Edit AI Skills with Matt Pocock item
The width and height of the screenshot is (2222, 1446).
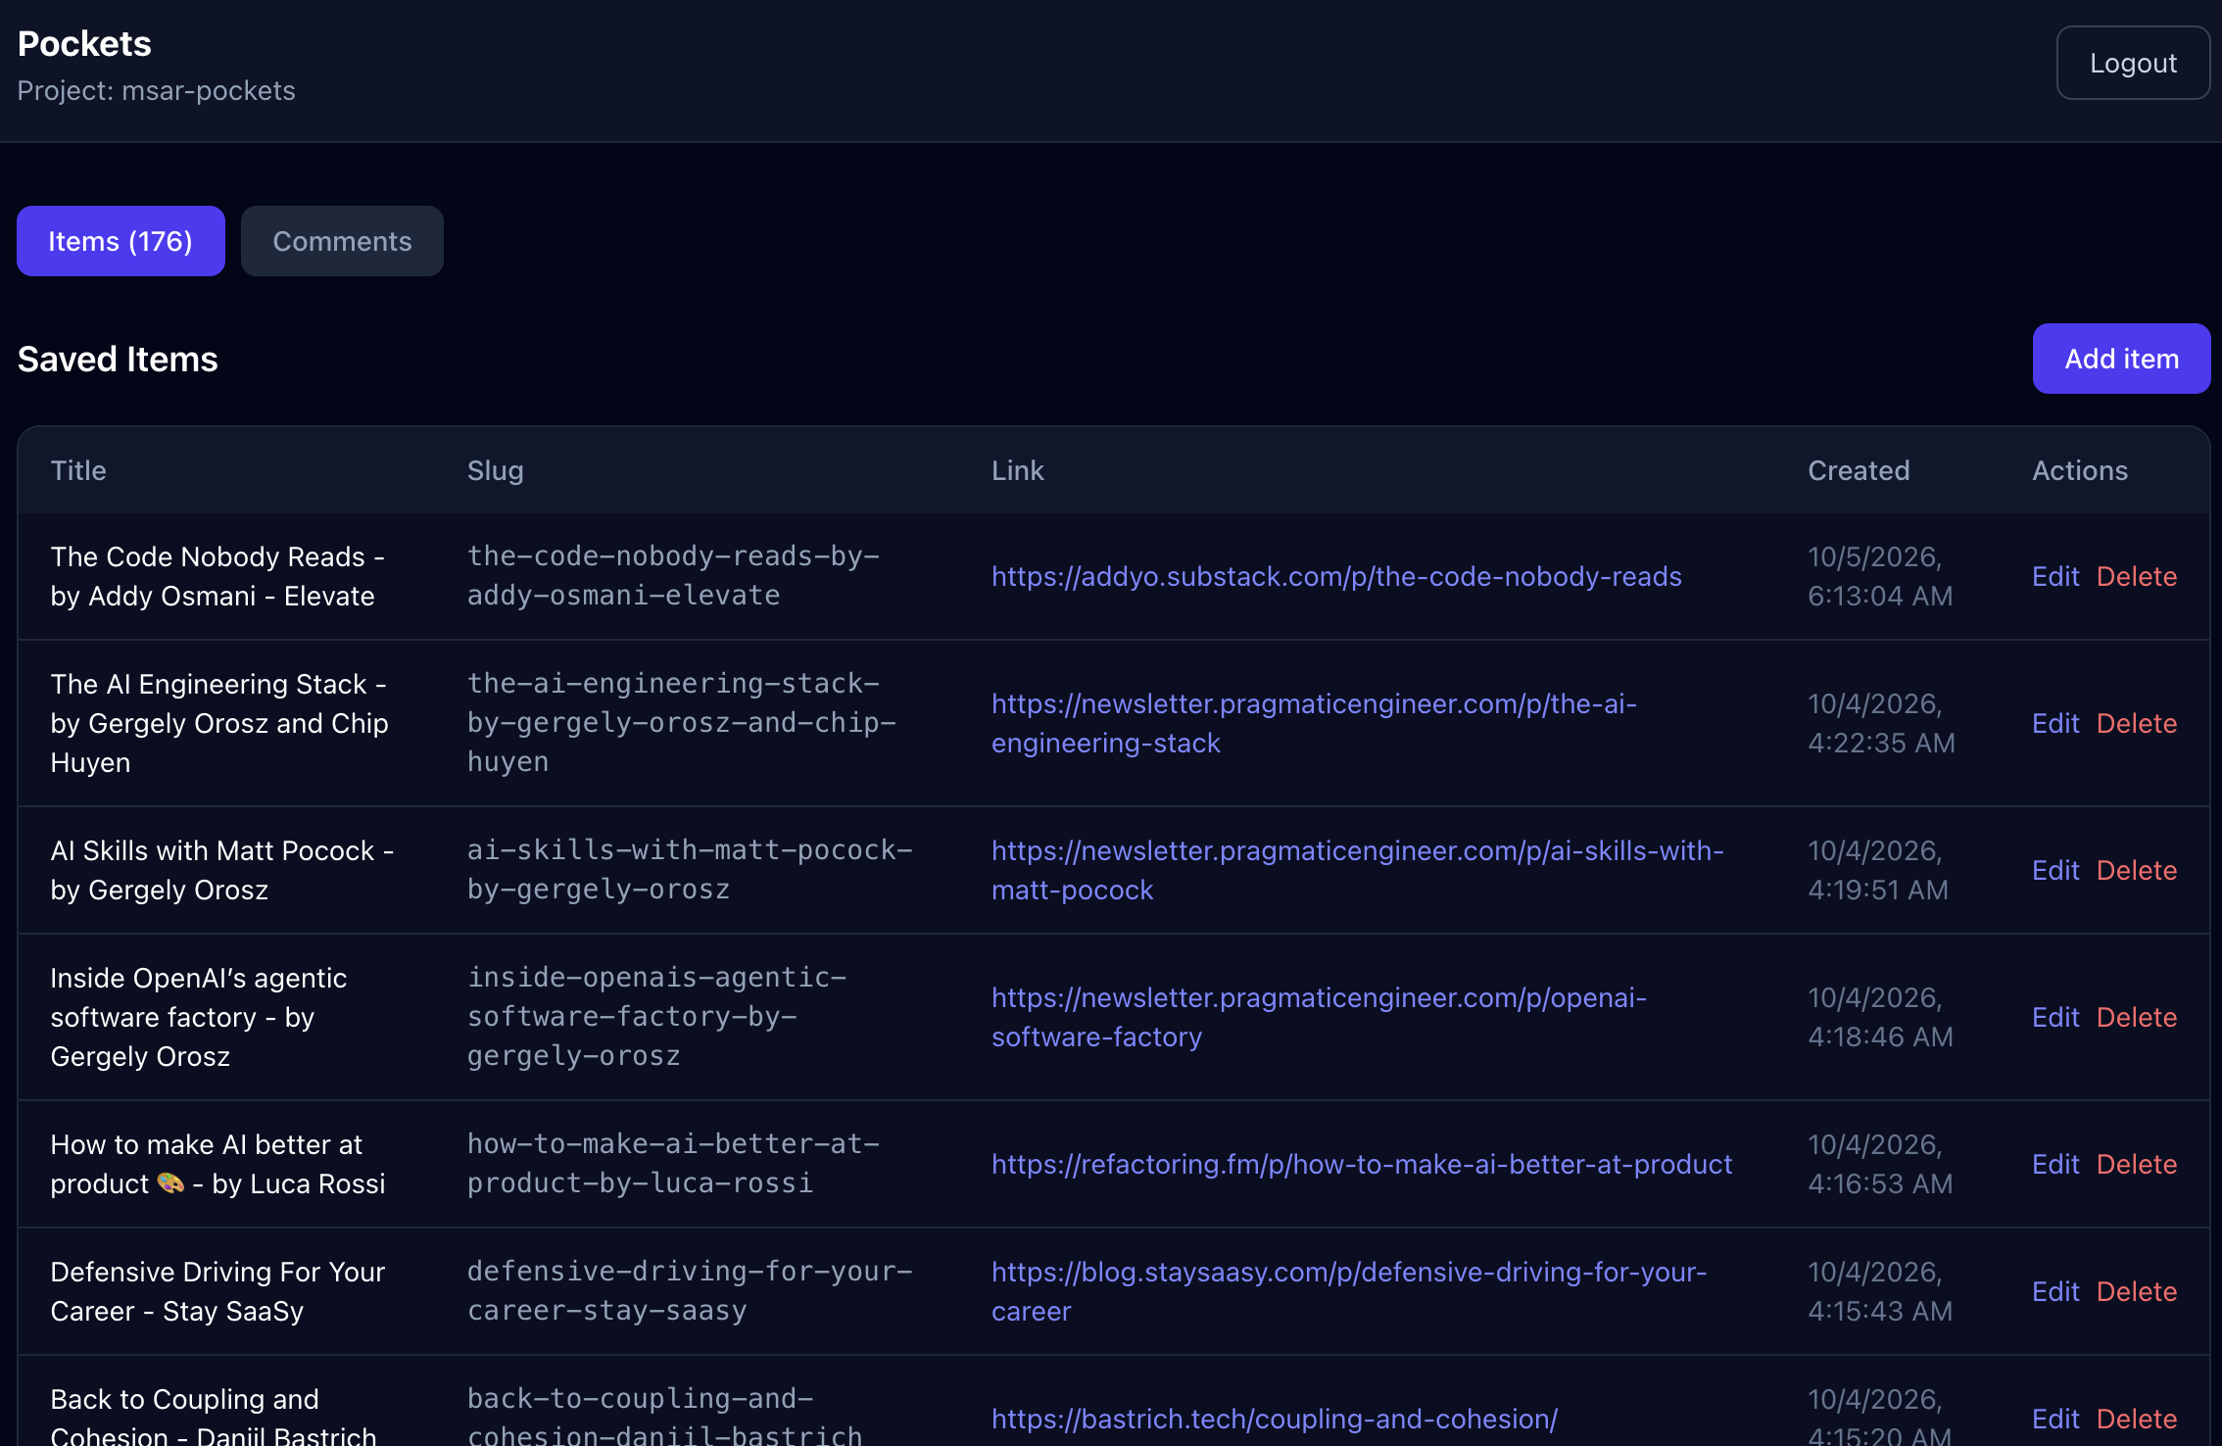pos(2054,870)
